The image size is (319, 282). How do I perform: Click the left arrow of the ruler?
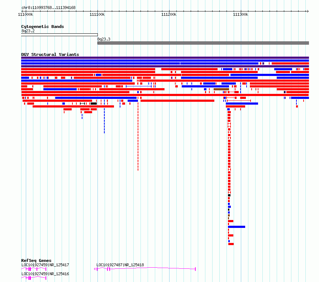(22, 11)
